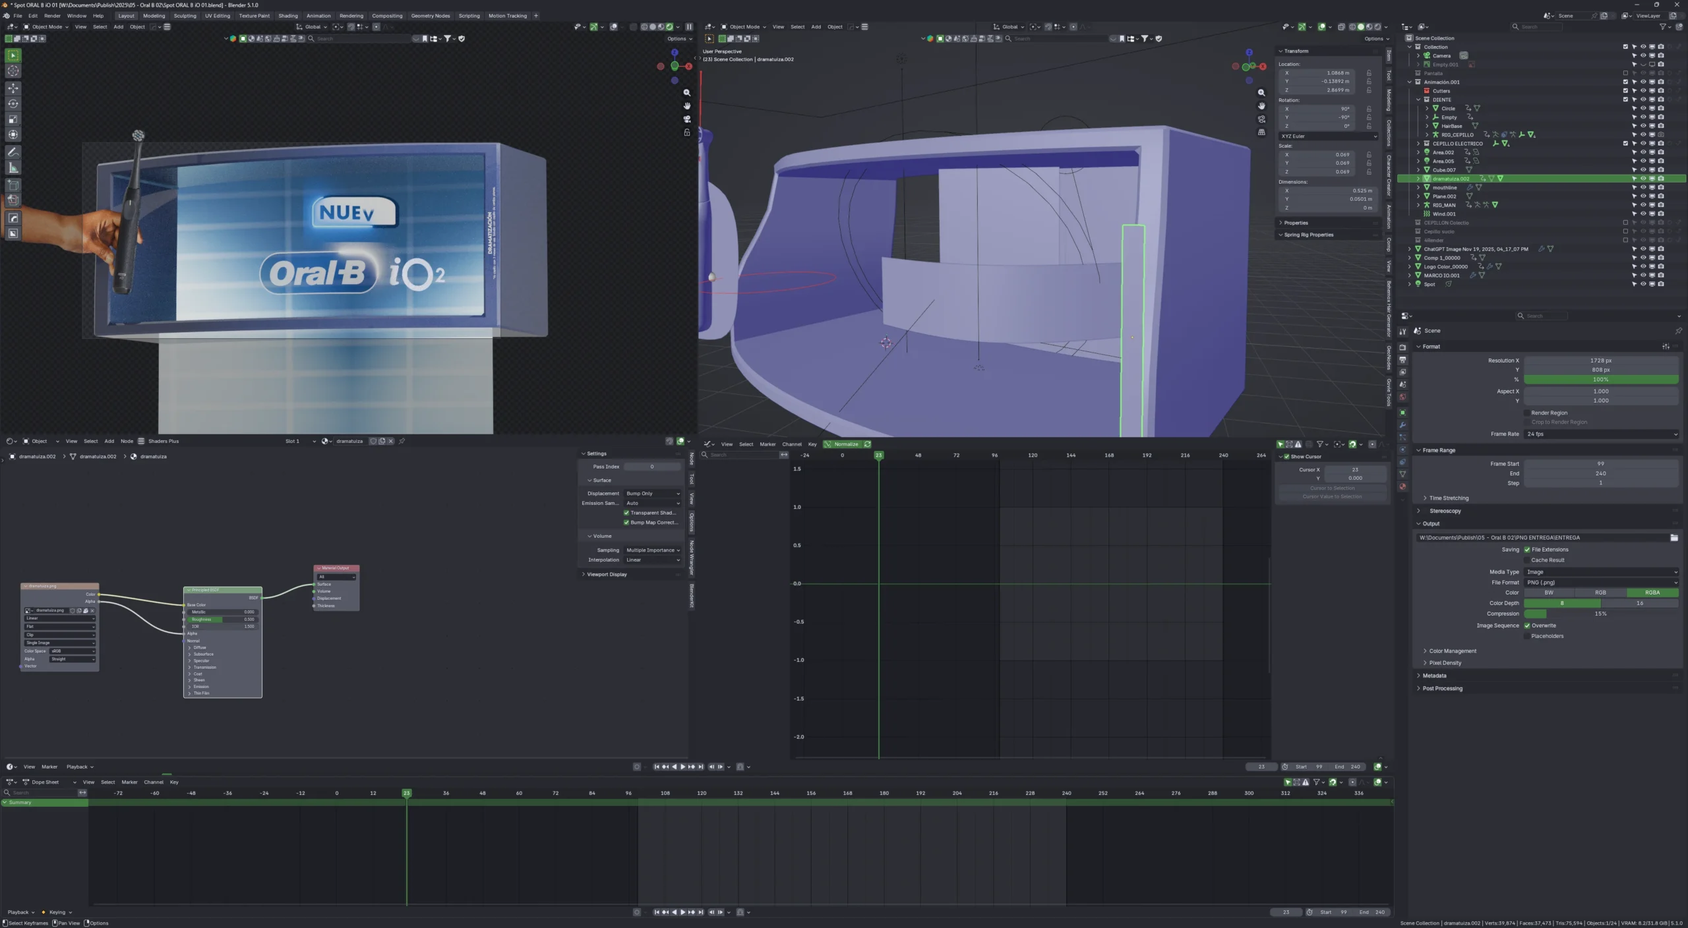The width and height of the screenshot is (1688, 928).
Task: Open the Render menu in top bar
Action: click(x=52, y=16)
